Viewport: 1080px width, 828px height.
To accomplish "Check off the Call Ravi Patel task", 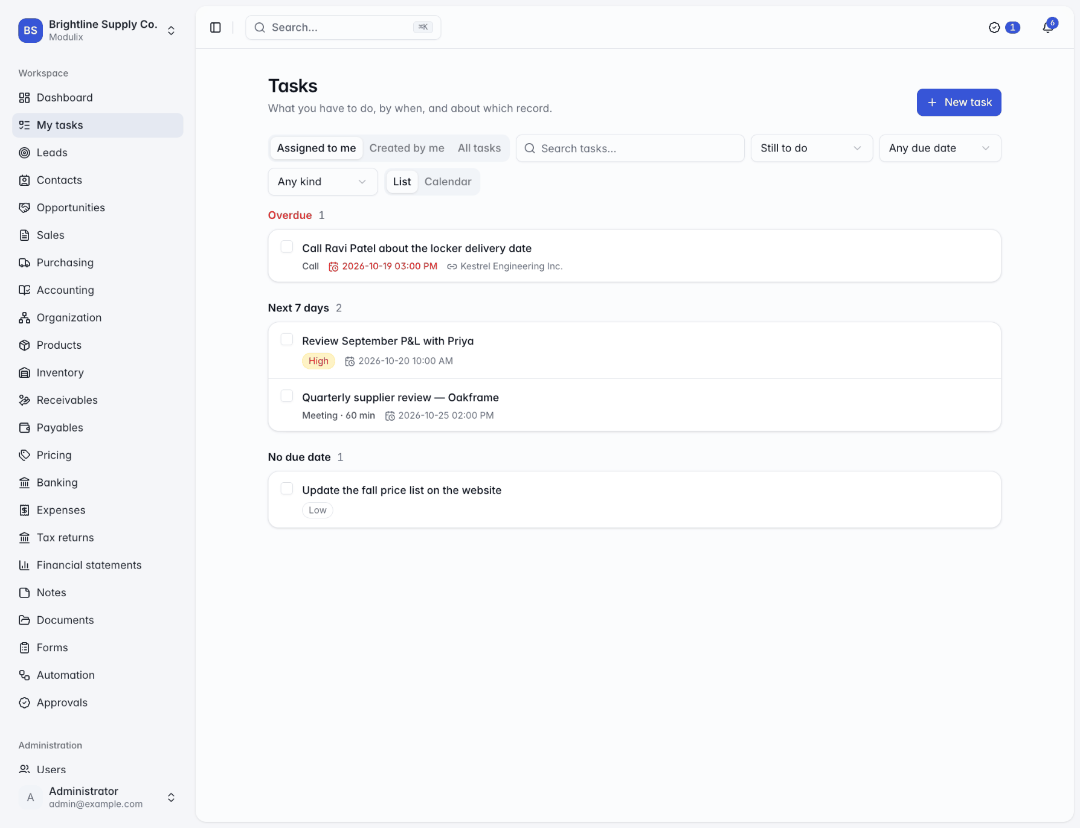I will pos(287,247).
